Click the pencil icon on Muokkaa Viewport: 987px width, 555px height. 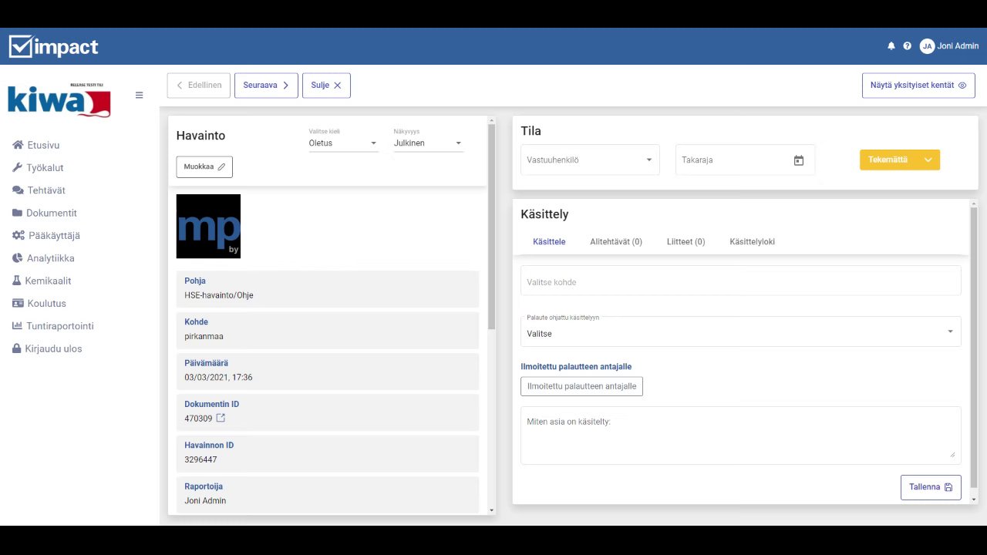[221, 166]
